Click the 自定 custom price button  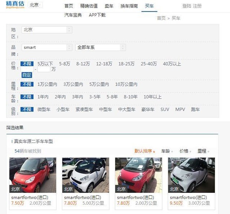[x=27, y=75]
